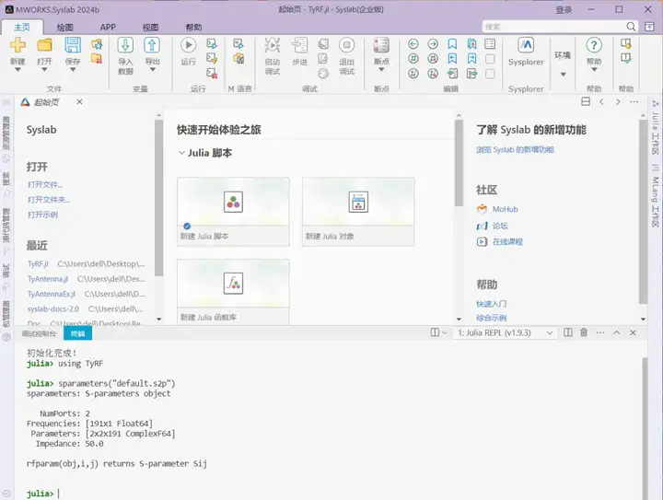Open the 在线课程 link
Image resolution: width=663 pixels, height=500 pixels.
click(x=507, y=242)
